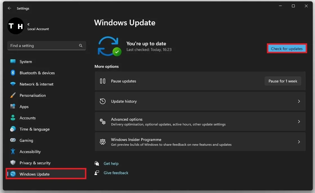315x193 pixels.
Task: Open the Update history row
Action: (x=200, y=101)
